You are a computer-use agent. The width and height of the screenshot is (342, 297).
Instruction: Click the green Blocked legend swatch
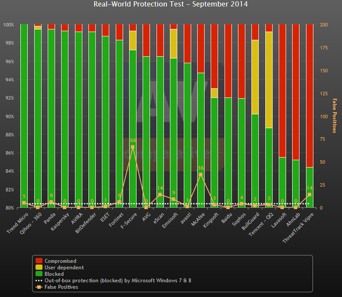click(x=39, y=274)
